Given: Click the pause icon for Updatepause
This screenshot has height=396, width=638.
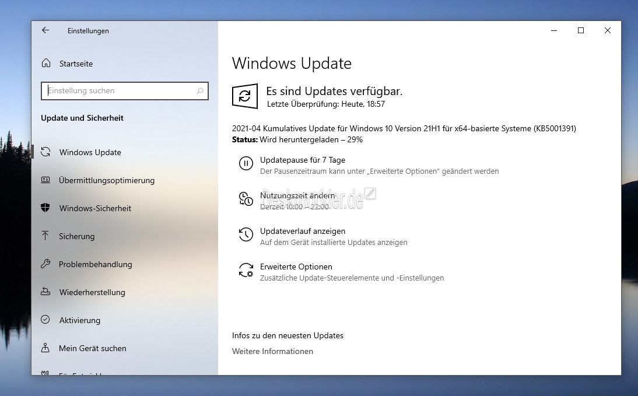Looking at the screenshot, I should pyautogui.click(x=246, y=164).
